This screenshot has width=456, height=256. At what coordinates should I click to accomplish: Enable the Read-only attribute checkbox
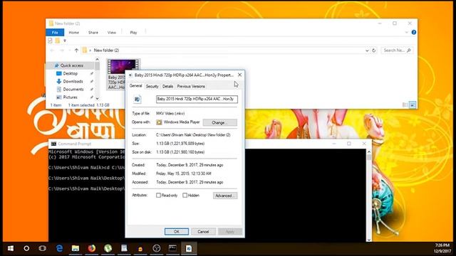pos(158,196)
